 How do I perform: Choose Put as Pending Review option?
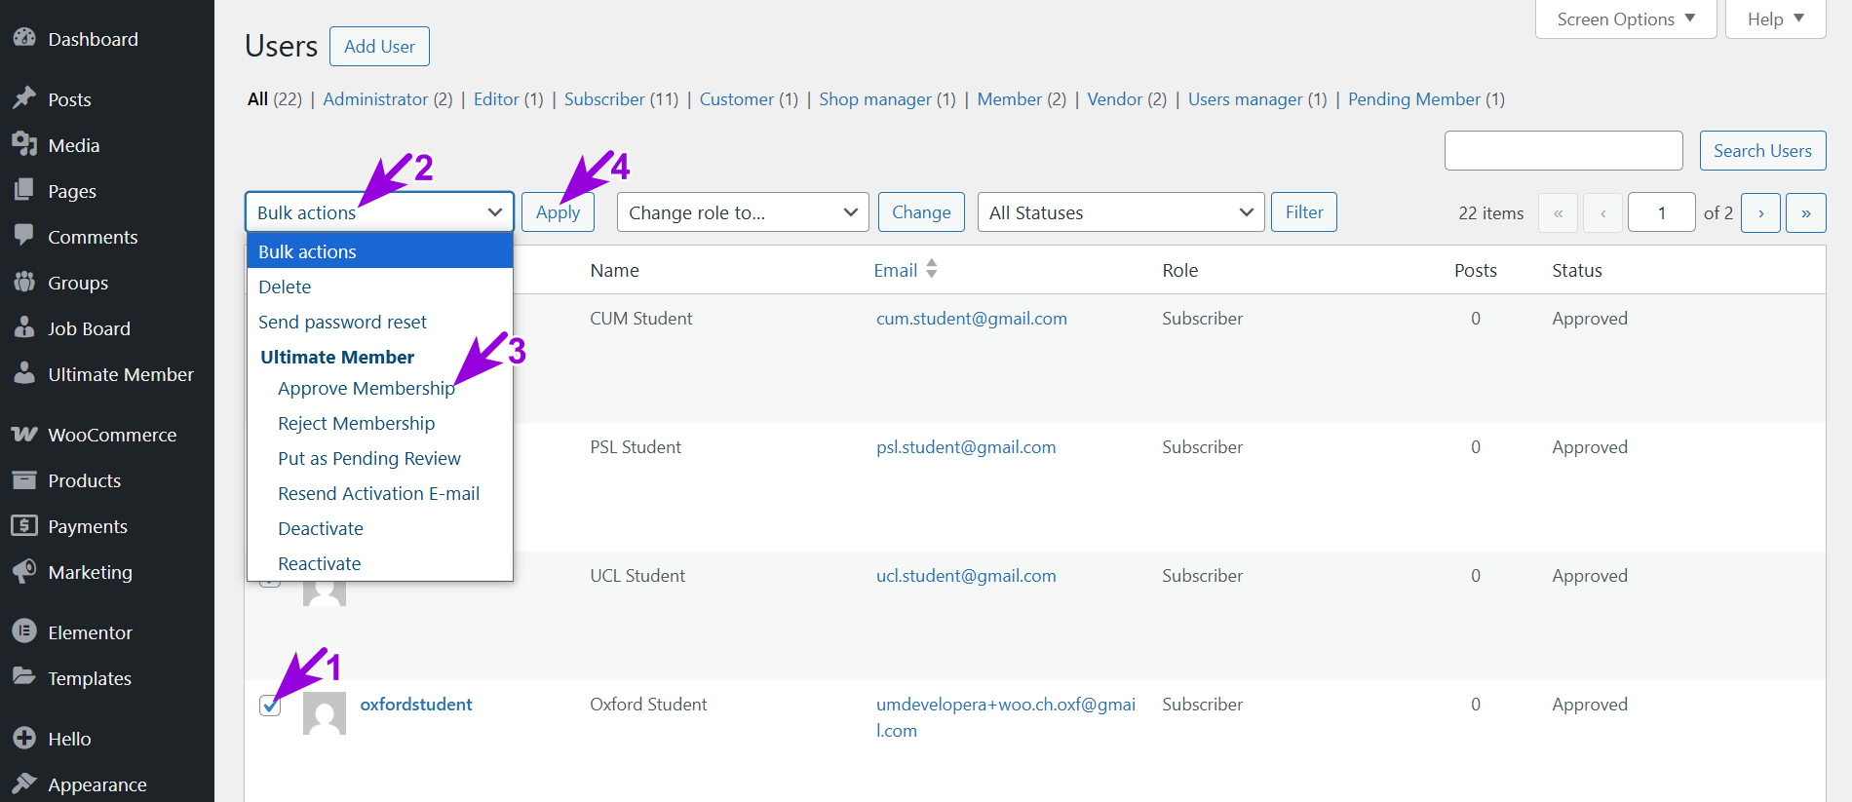pyautogui.click(x=380, y=458)
